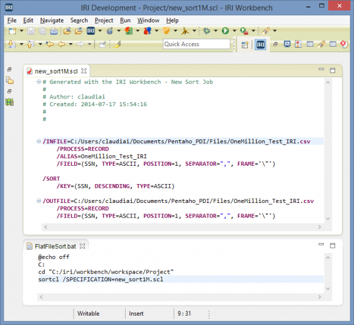354x325 pixels.
Task: Click the IRI toolbar button
Action: [x=91, y=31]
